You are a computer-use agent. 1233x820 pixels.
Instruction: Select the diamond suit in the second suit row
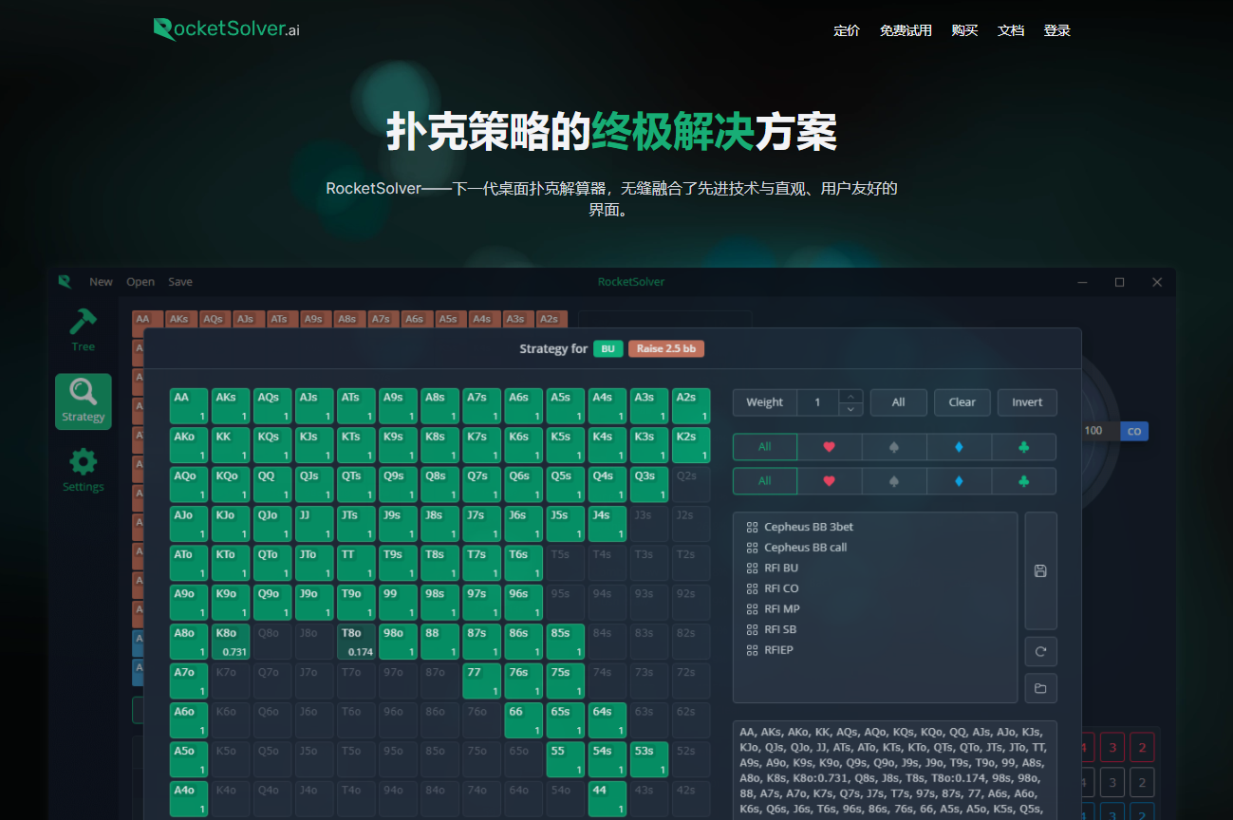click(959, 481)
